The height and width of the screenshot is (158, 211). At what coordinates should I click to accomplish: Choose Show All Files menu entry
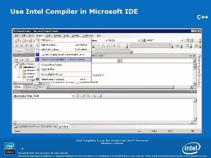click(63, 69)
